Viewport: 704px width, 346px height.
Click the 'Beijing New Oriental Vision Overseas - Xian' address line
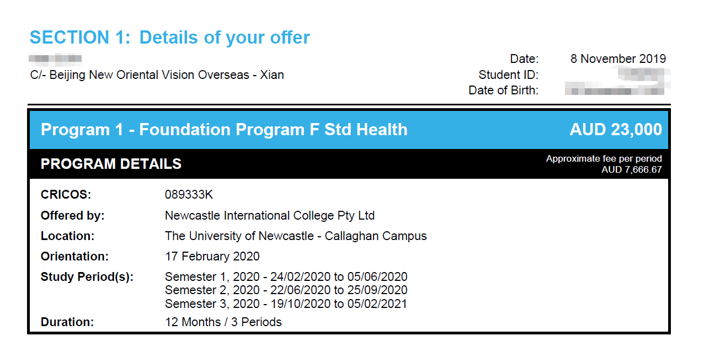tap(157, 74)
